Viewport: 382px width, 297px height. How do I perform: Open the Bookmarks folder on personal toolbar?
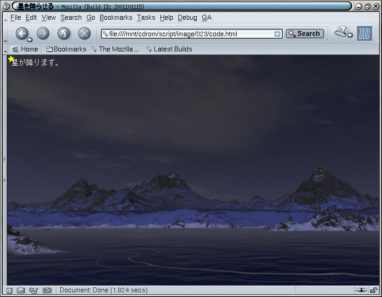click(66, 49)
